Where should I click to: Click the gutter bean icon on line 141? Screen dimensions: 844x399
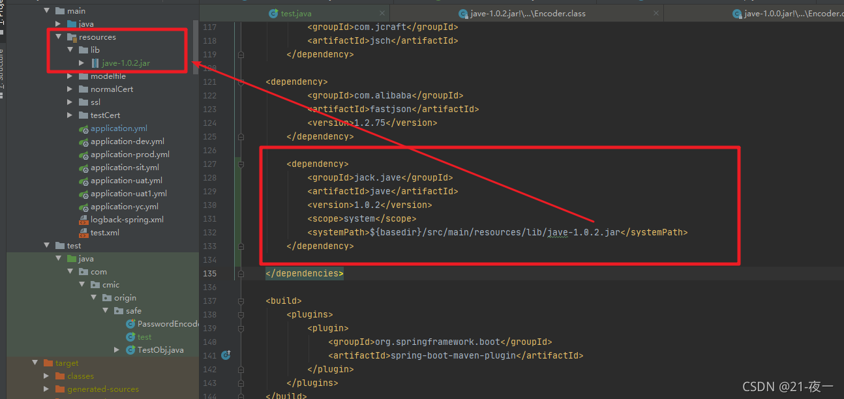pos(226,355)
